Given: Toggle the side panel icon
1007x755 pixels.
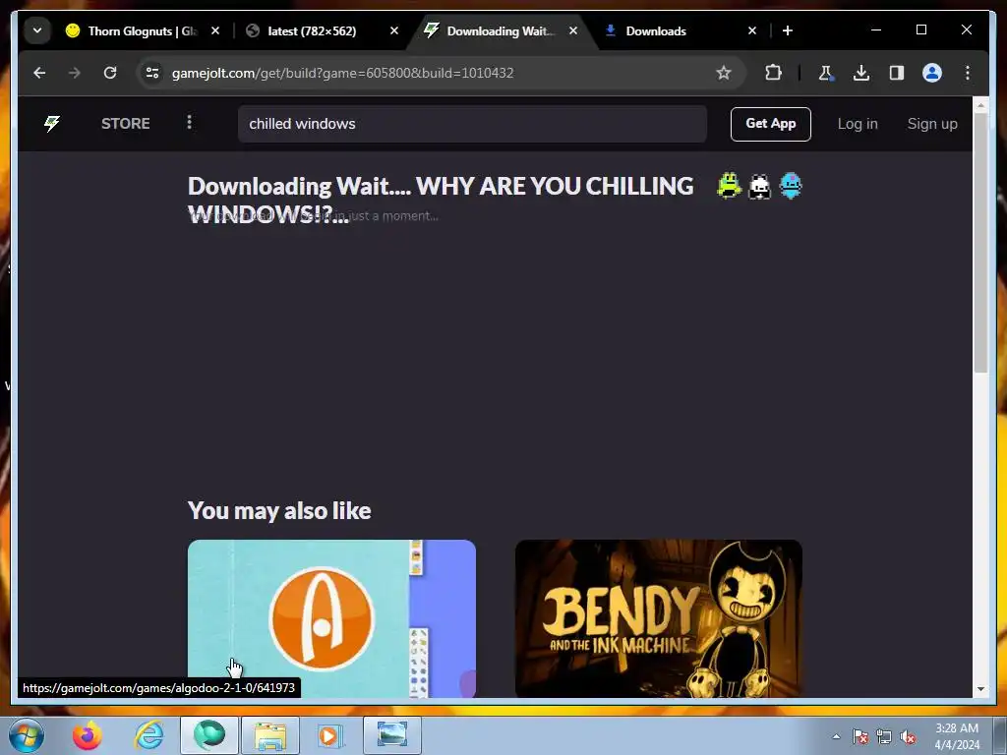Looking at the screenshot, I should (x=897, y=73).
